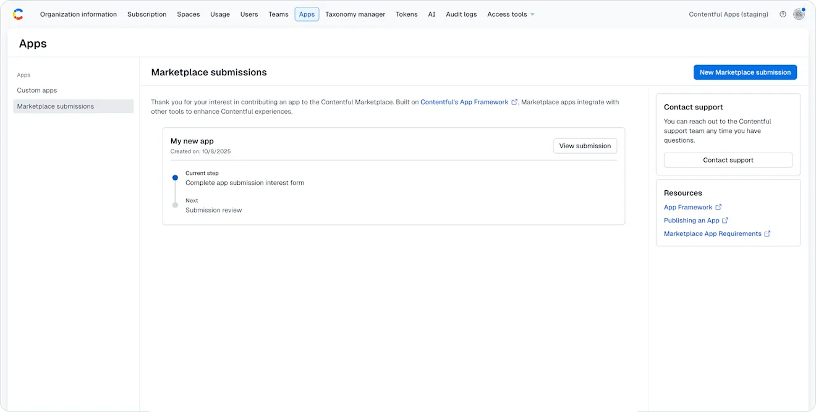Click external link icon after Contentful's App Framework
The height and width of the screenshot is (412, 816).
514,103
